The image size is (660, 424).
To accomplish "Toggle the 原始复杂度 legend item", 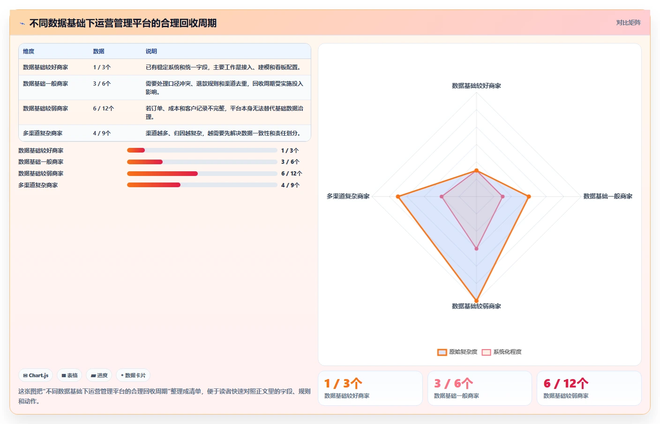I will [x=457, y=352].
